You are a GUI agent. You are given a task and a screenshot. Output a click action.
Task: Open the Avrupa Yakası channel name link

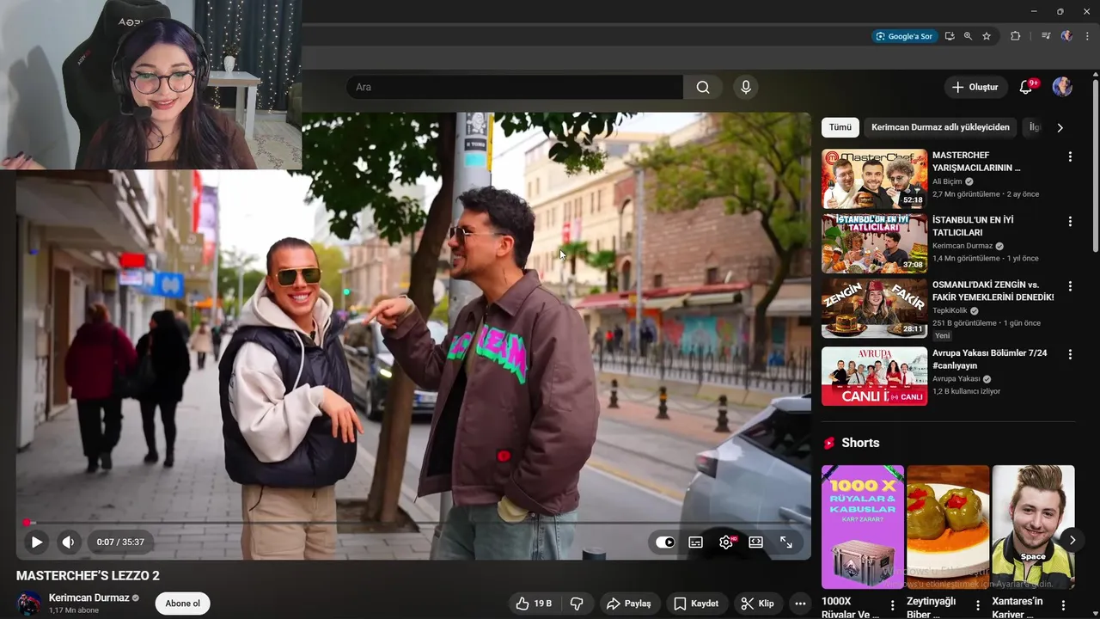(x=956, y=379)
